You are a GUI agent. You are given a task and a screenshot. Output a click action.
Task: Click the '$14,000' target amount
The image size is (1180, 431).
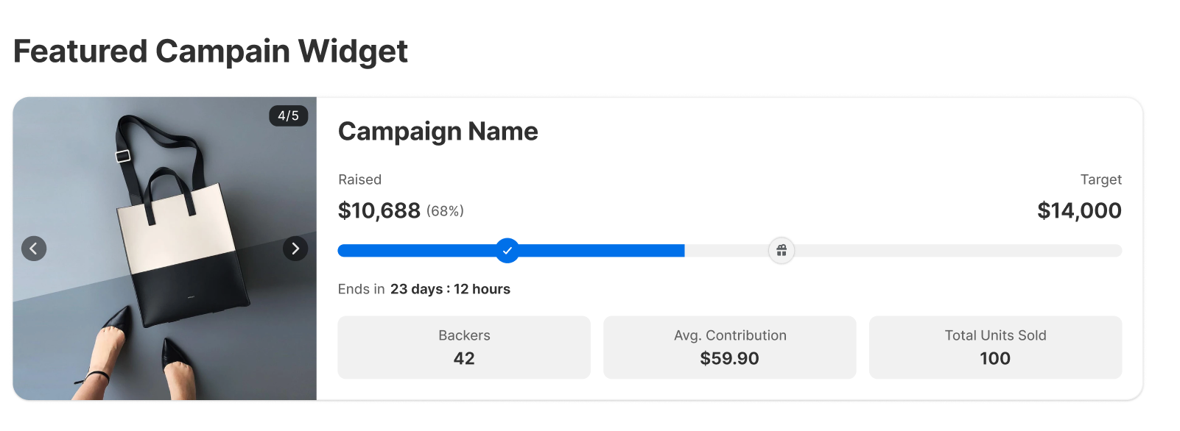1079,211
